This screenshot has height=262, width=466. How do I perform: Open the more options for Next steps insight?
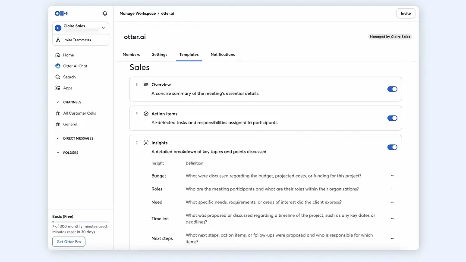coord(393,238)
